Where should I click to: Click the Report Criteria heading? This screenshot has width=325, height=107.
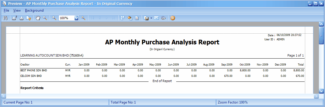[x=32, y=88]
